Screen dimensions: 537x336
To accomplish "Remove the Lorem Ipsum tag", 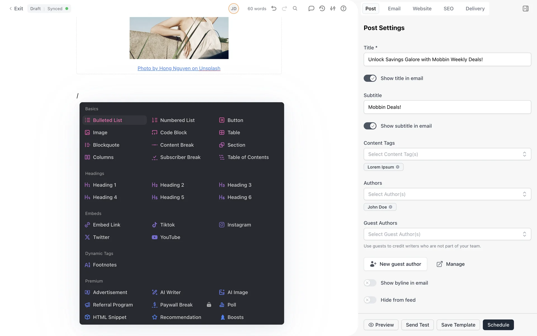I will click(x=397, y=167).
